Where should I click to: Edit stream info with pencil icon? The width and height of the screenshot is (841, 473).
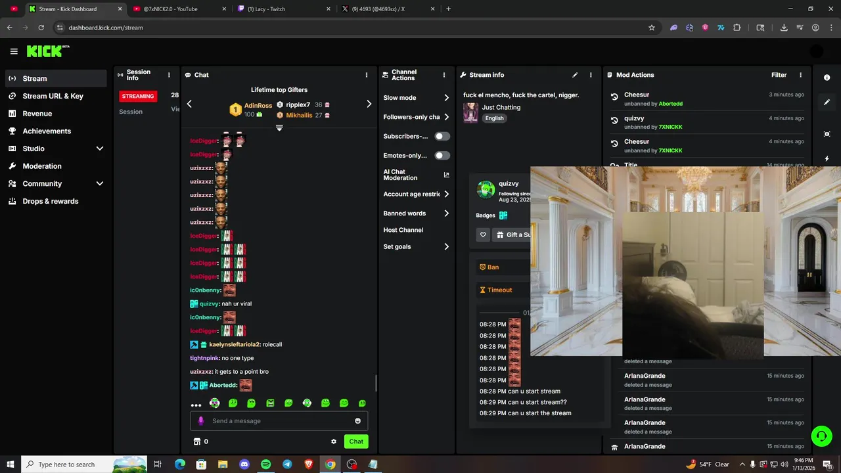(x=575, y=75)
